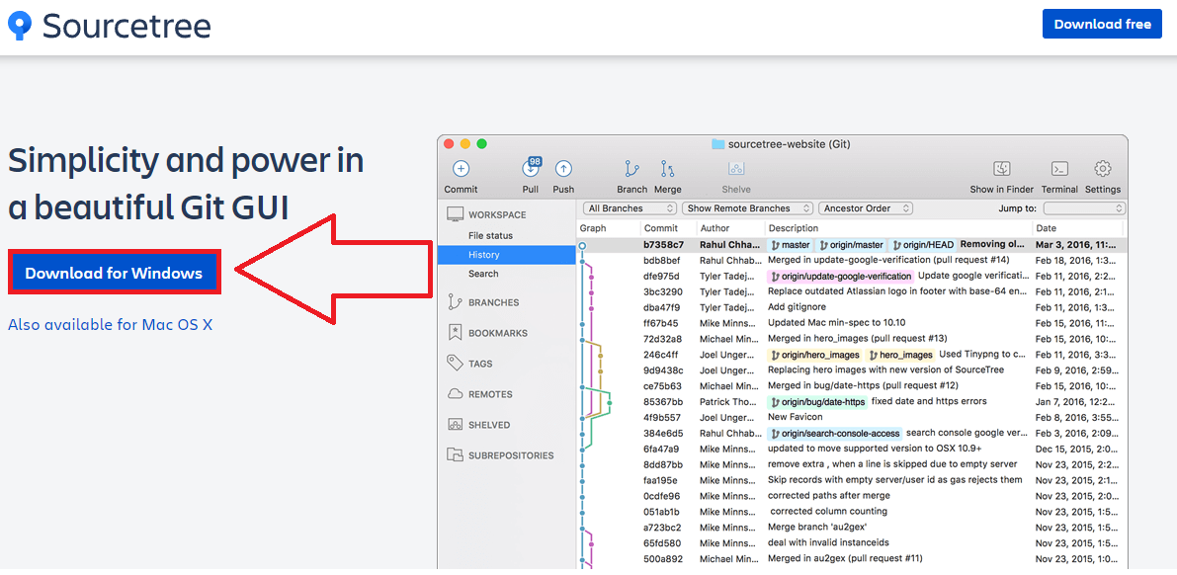Open the Show Remote Branches dropdown

[x=748, y=208]
